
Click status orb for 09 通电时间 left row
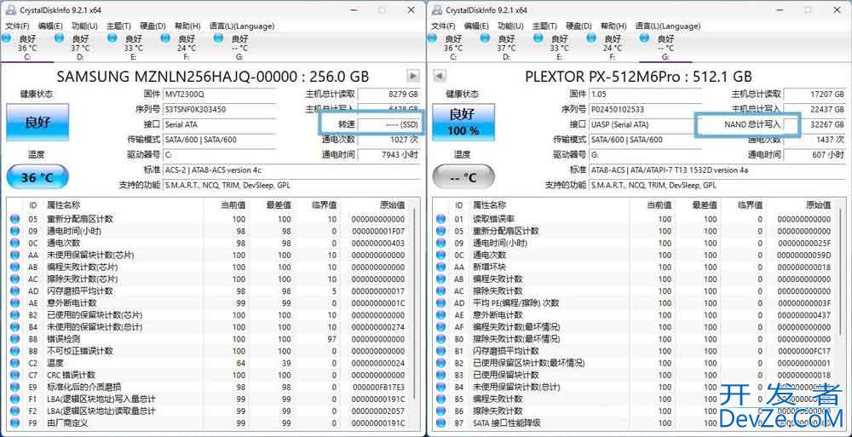(x=14, y=232)
